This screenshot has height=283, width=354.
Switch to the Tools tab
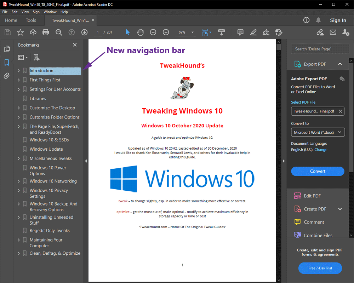31,20
